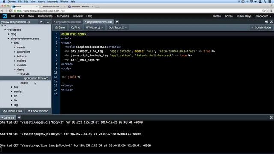Expand the config folder
Image resolution: width=274 pixels, height=154 pixels.
tap(12, 92)
